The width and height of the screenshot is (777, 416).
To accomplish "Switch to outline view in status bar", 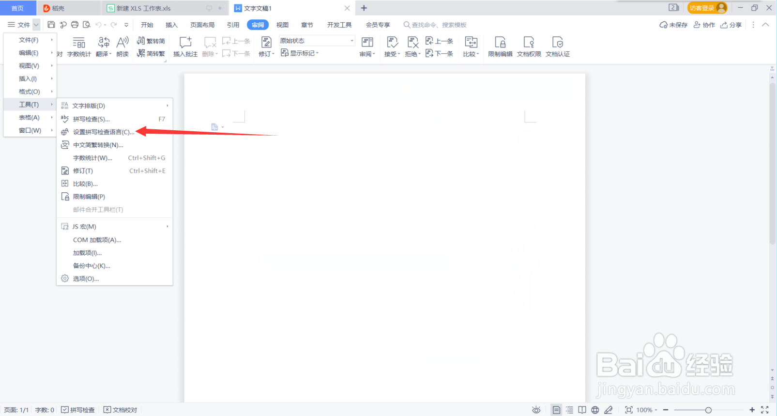I will tap(570, 410).
